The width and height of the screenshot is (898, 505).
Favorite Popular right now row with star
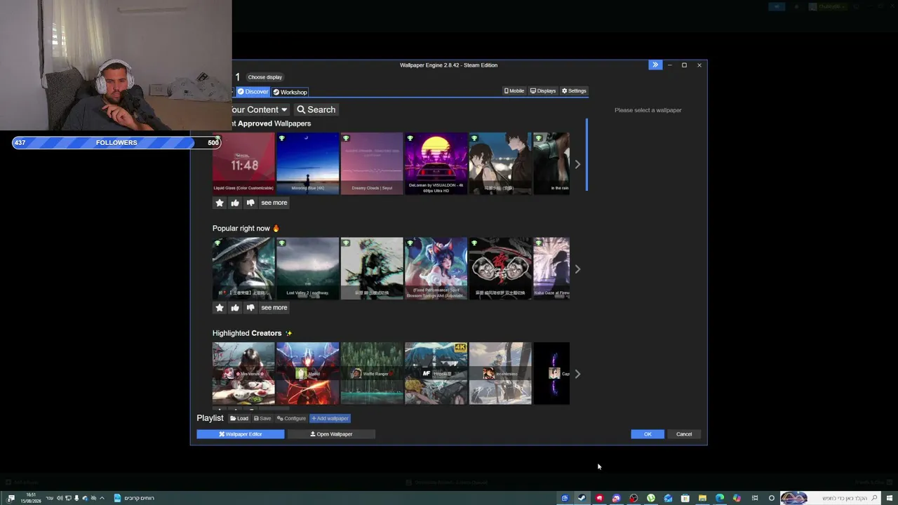[220, 307]
